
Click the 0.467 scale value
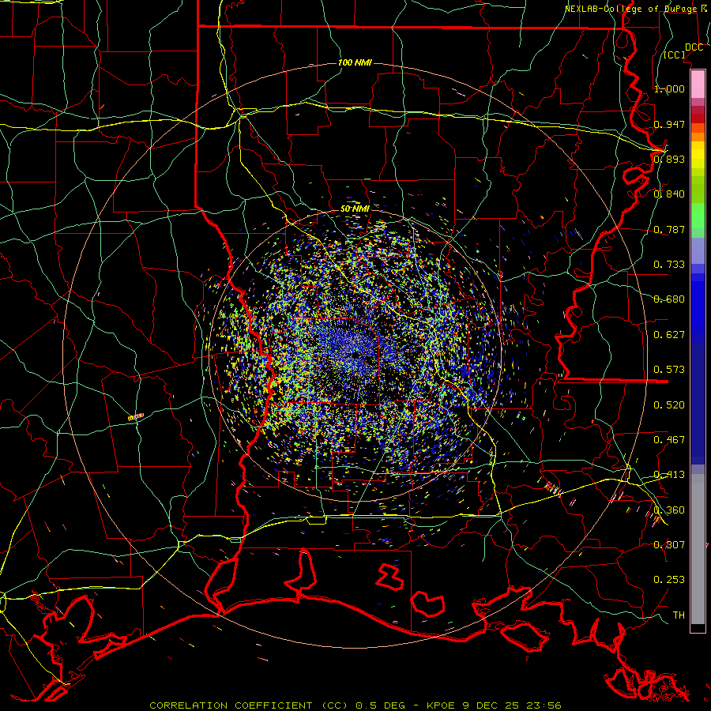click(x=669, y=440)
